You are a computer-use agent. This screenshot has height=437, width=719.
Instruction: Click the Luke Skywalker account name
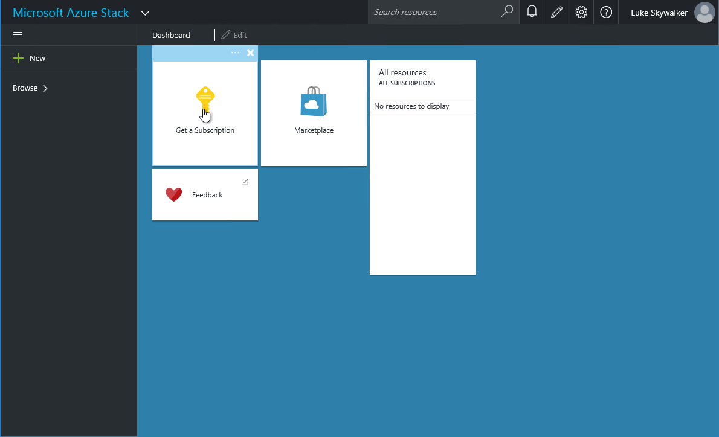point(659,13)
